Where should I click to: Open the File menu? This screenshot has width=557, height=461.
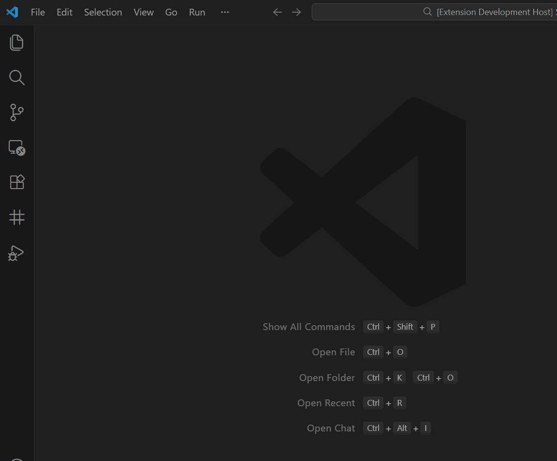click(x=38, y=12)
